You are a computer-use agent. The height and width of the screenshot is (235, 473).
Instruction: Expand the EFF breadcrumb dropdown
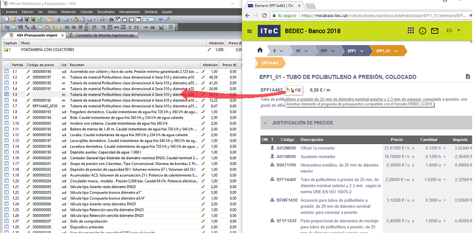pos(334,51)
